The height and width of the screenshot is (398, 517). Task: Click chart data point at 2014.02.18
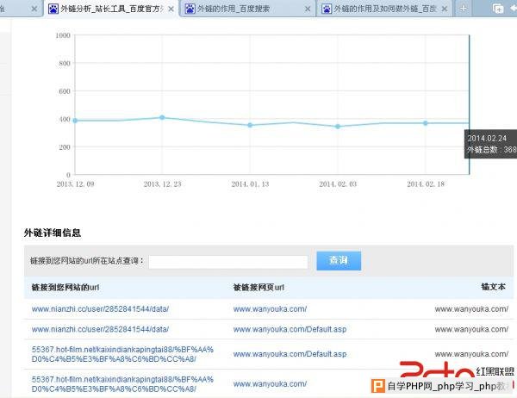[x=426, y=123]
